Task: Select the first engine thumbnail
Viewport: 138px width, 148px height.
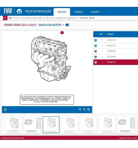Action: pyautogui.click(x=13, y=125)
